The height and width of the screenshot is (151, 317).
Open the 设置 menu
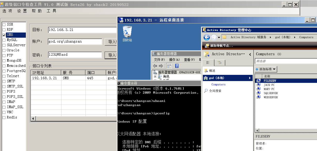tap(22, 11)
